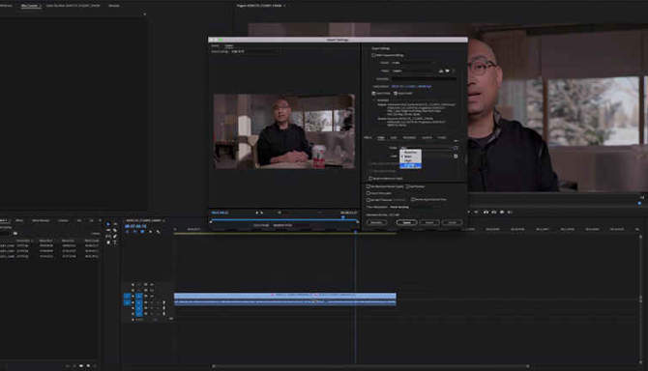Toggle the Render Alpha Channel Only checkbox
The width and height of the screenshot is (648, 371).
413,200
